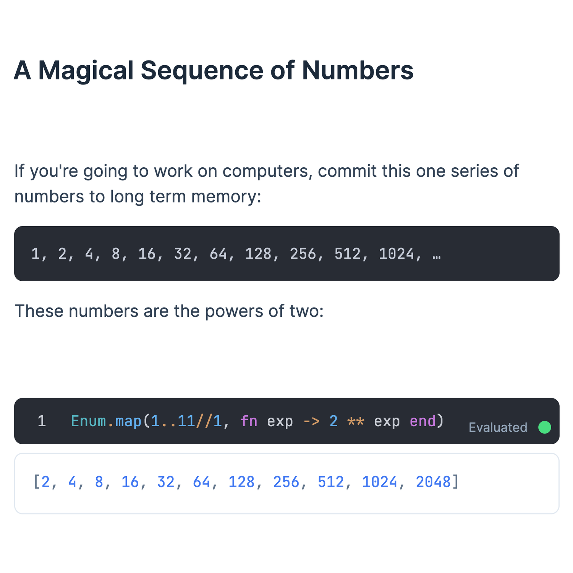Click the 2048 value in the output
This screenshot has height=573, width=573.
tap(433, 482)
